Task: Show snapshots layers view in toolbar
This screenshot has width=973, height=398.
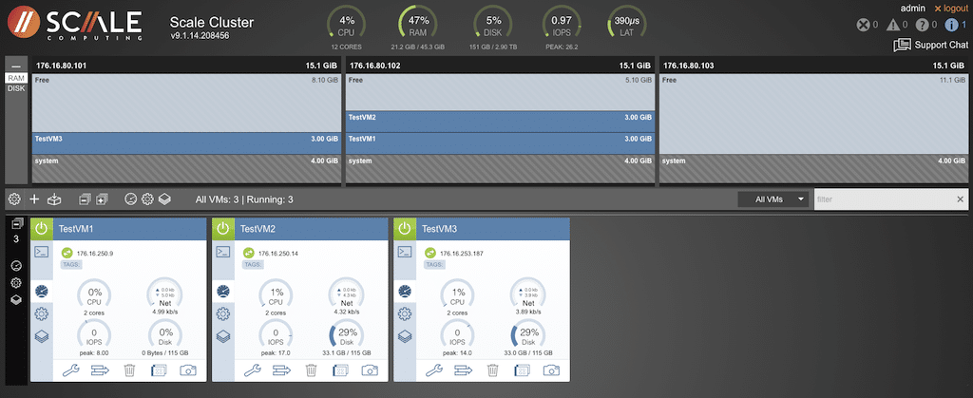Action: 163,199
